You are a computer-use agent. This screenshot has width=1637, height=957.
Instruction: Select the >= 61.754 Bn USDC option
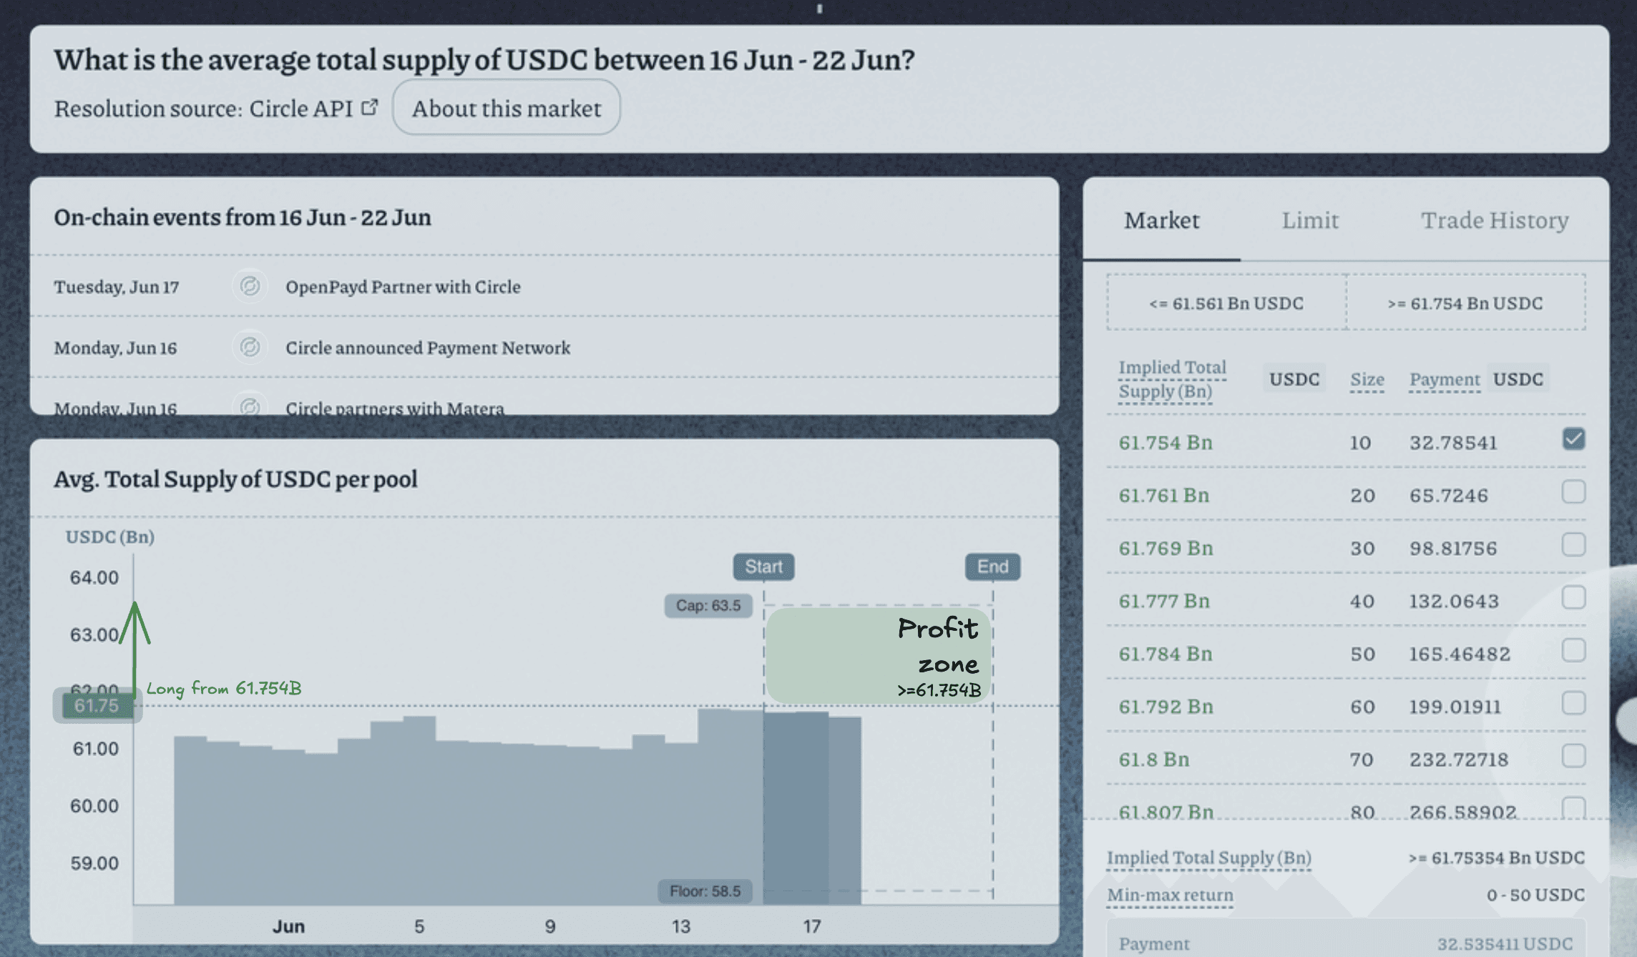pyautogui.click(x=1465, y=303)
